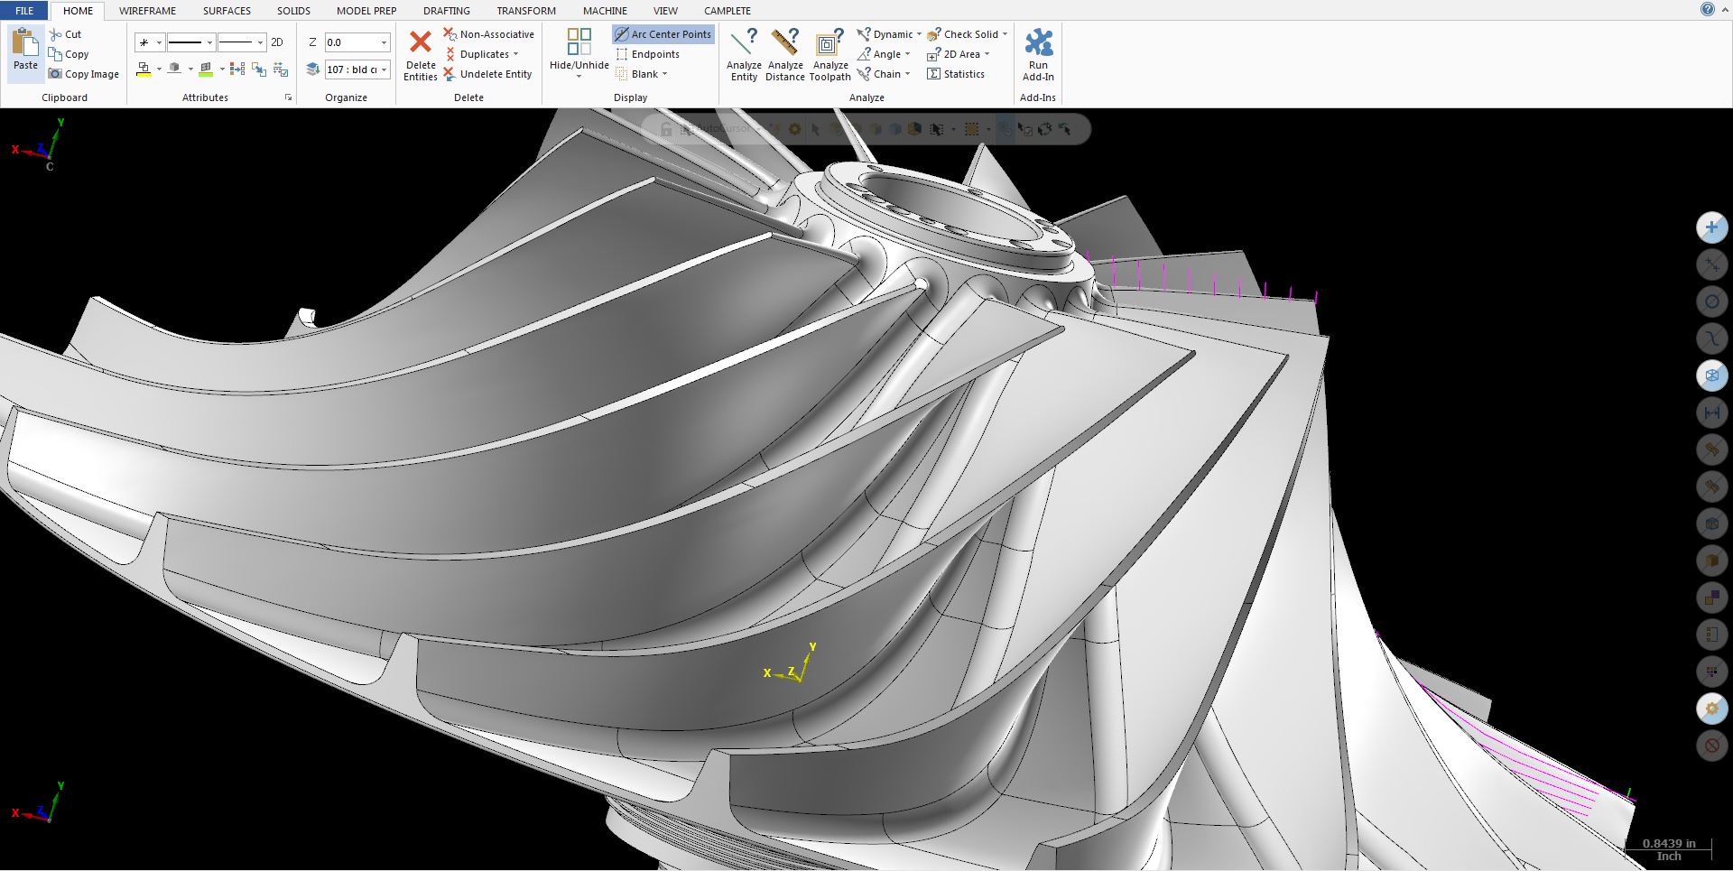The width and height of the screenshot is (1733, 871).
Task: Switch to the WIREFRAME tab
Action: [147, 11]
